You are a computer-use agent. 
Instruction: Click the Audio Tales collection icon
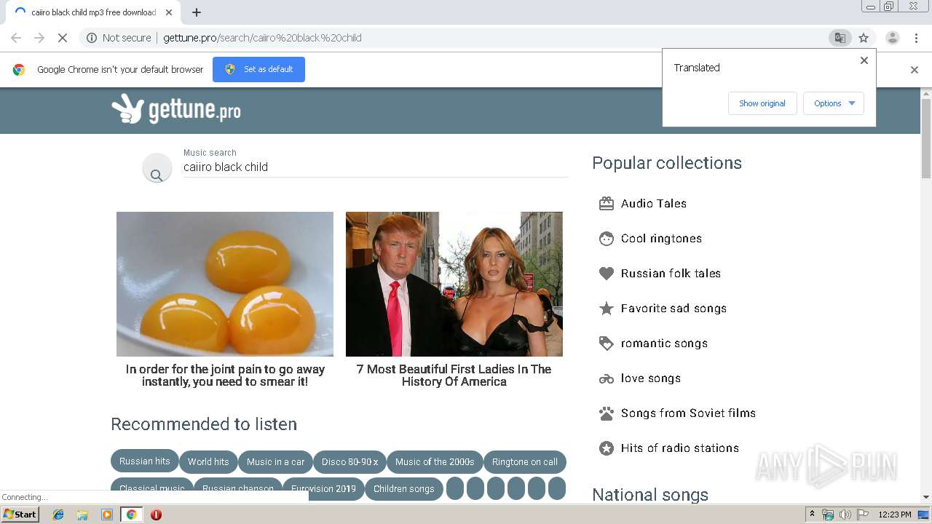(607, 204)
